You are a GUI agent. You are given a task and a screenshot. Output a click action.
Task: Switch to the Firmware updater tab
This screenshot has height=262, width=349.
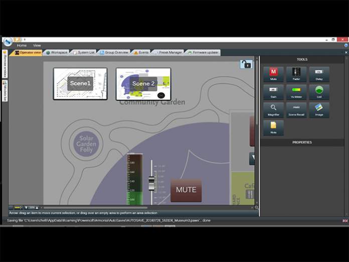[x=203, y=53]
